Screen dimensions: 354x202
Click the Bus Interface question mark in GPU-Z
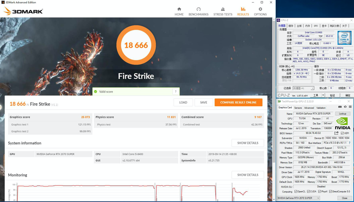350,143
